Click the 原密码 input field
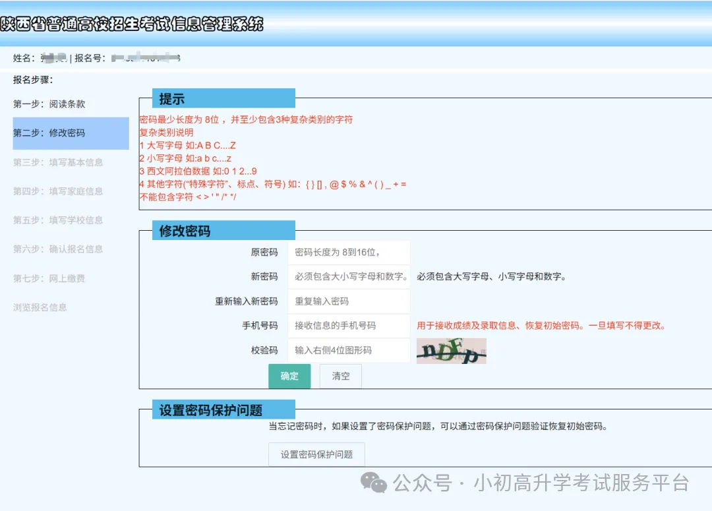 (349, 253)
